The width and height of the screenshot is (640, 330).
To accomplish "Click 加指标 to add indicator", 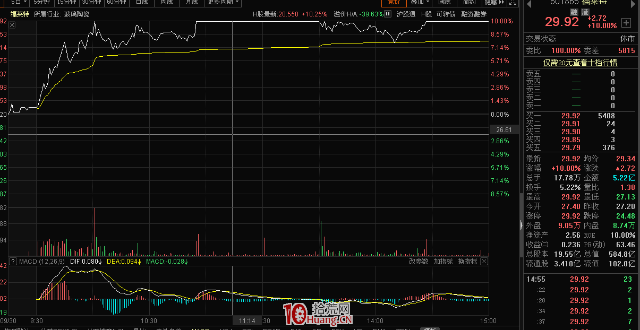I will point(443,262).
